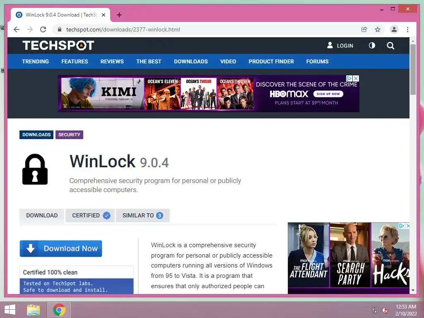Click the SIGN UP NOW button in HBO Max banner
This screenshot has height=318, width=424.
(328, 94)
